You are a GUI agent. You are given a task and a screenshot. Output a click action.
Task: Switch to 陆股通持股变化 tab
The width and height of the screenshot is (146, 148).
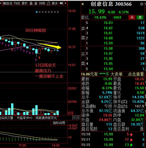click(x=46, y=118)
